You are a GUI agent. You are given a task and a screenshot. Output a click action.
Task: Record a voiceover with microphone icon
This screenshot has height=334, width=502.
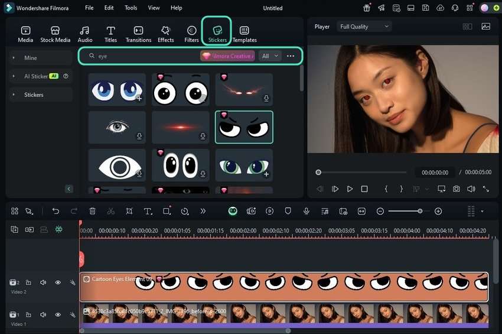306,211
